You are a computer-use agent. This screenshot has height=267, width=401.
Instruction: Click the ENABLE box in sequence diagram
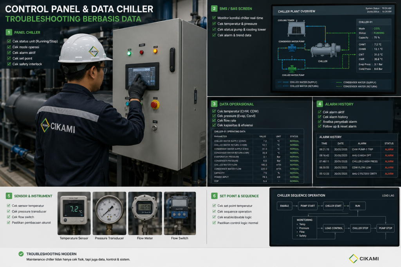click(x=284, y=206)
